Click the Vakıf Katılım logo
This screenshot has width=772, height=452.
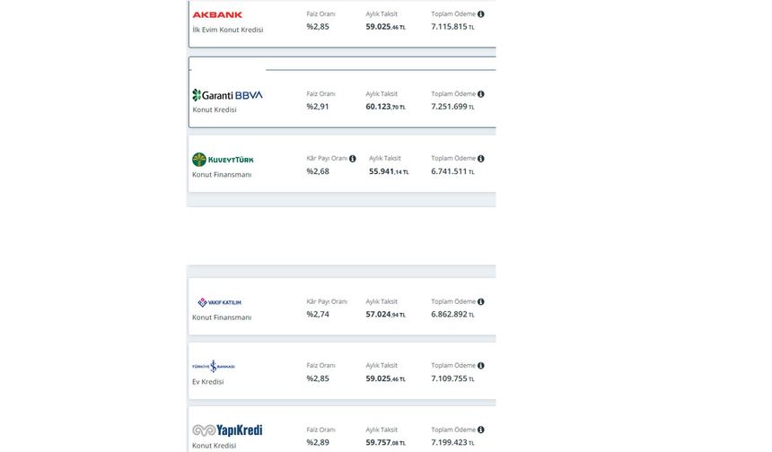point(219,302)
